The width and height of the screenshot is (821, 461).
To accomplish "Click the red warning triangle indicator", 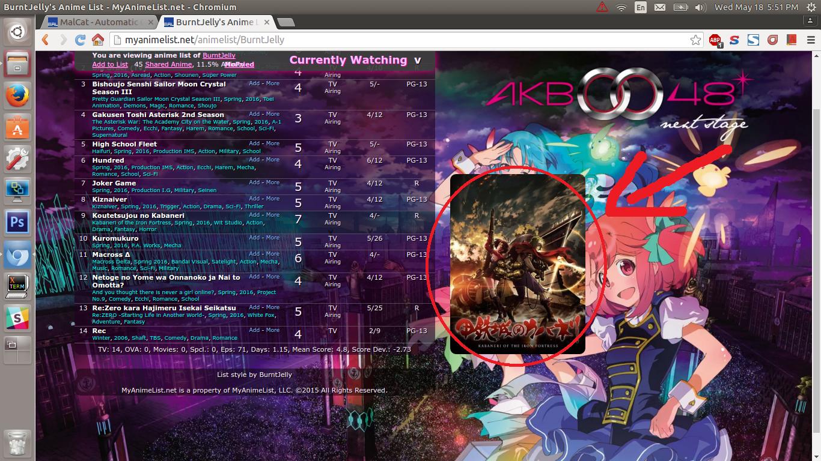I will pos(602,7).
